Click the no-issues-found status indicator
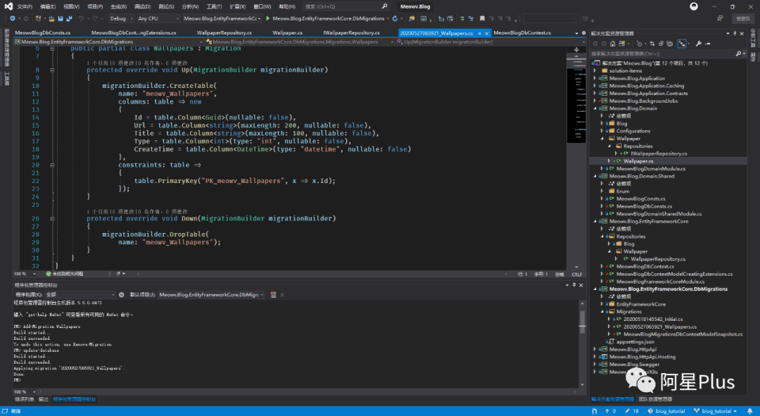760x416 pixels. [65, 274]
